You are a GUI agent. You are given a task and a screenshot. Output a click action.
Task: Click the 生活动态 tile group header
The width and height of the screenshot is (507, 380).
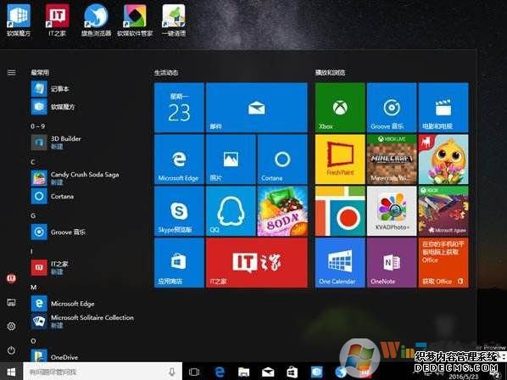[166, 72]
